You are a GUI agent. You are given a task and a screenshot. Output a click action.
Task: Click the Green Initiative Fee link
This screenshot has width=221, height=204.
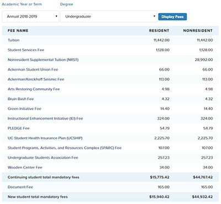point(24,109)
